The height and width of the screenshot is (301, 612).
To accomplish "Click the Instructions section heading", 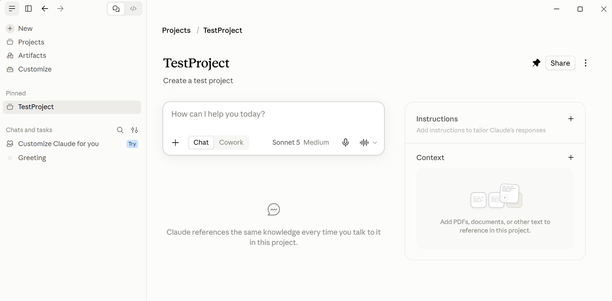I will (x=437, y=119).
